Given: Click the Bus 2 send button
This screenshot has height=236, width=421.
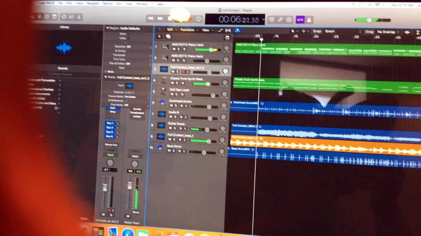Looking at the screenshot, I should click(110, 128).
